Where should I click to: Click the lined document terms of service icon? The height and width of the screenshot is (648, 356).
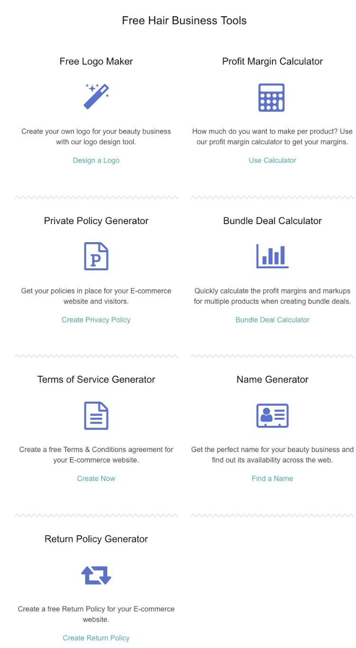point(96,416)
